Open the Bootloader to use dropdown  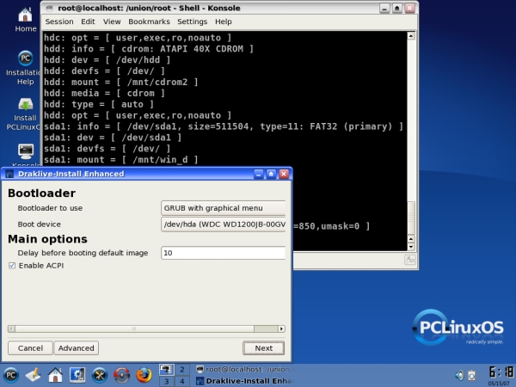click(x=223, y=208)
